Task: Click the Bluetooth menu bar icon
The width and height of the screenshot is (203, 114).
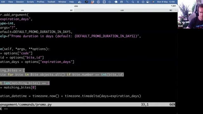Action: coord(138,2)
